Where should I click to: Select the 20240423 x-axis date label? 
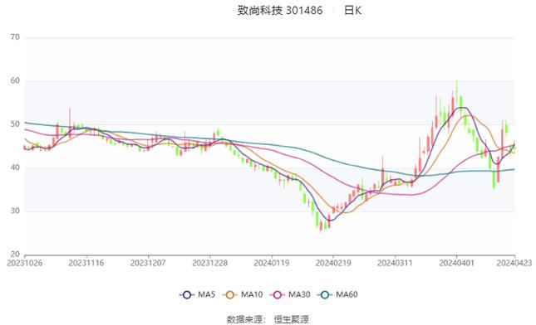514,264
